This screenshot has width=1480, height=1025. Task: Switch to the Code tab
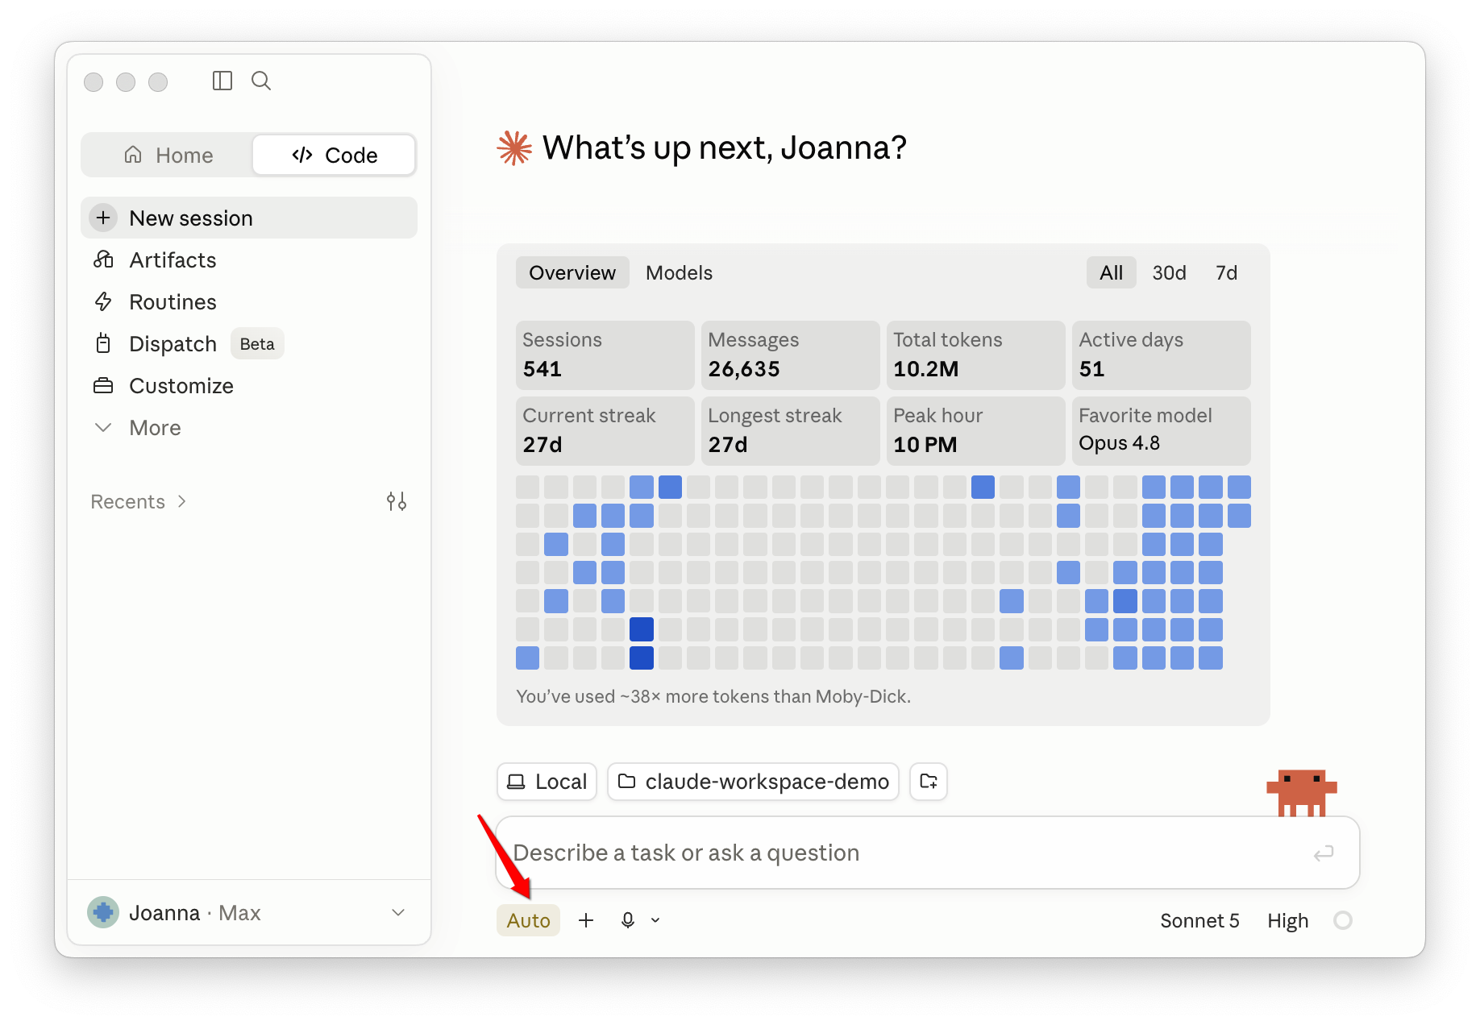point(335,155)
